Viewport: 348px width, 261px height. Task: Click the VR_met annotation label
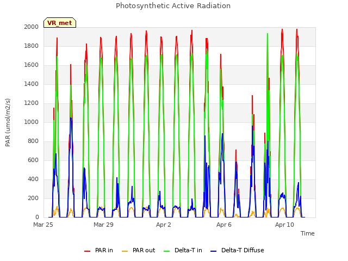point(60,23)
